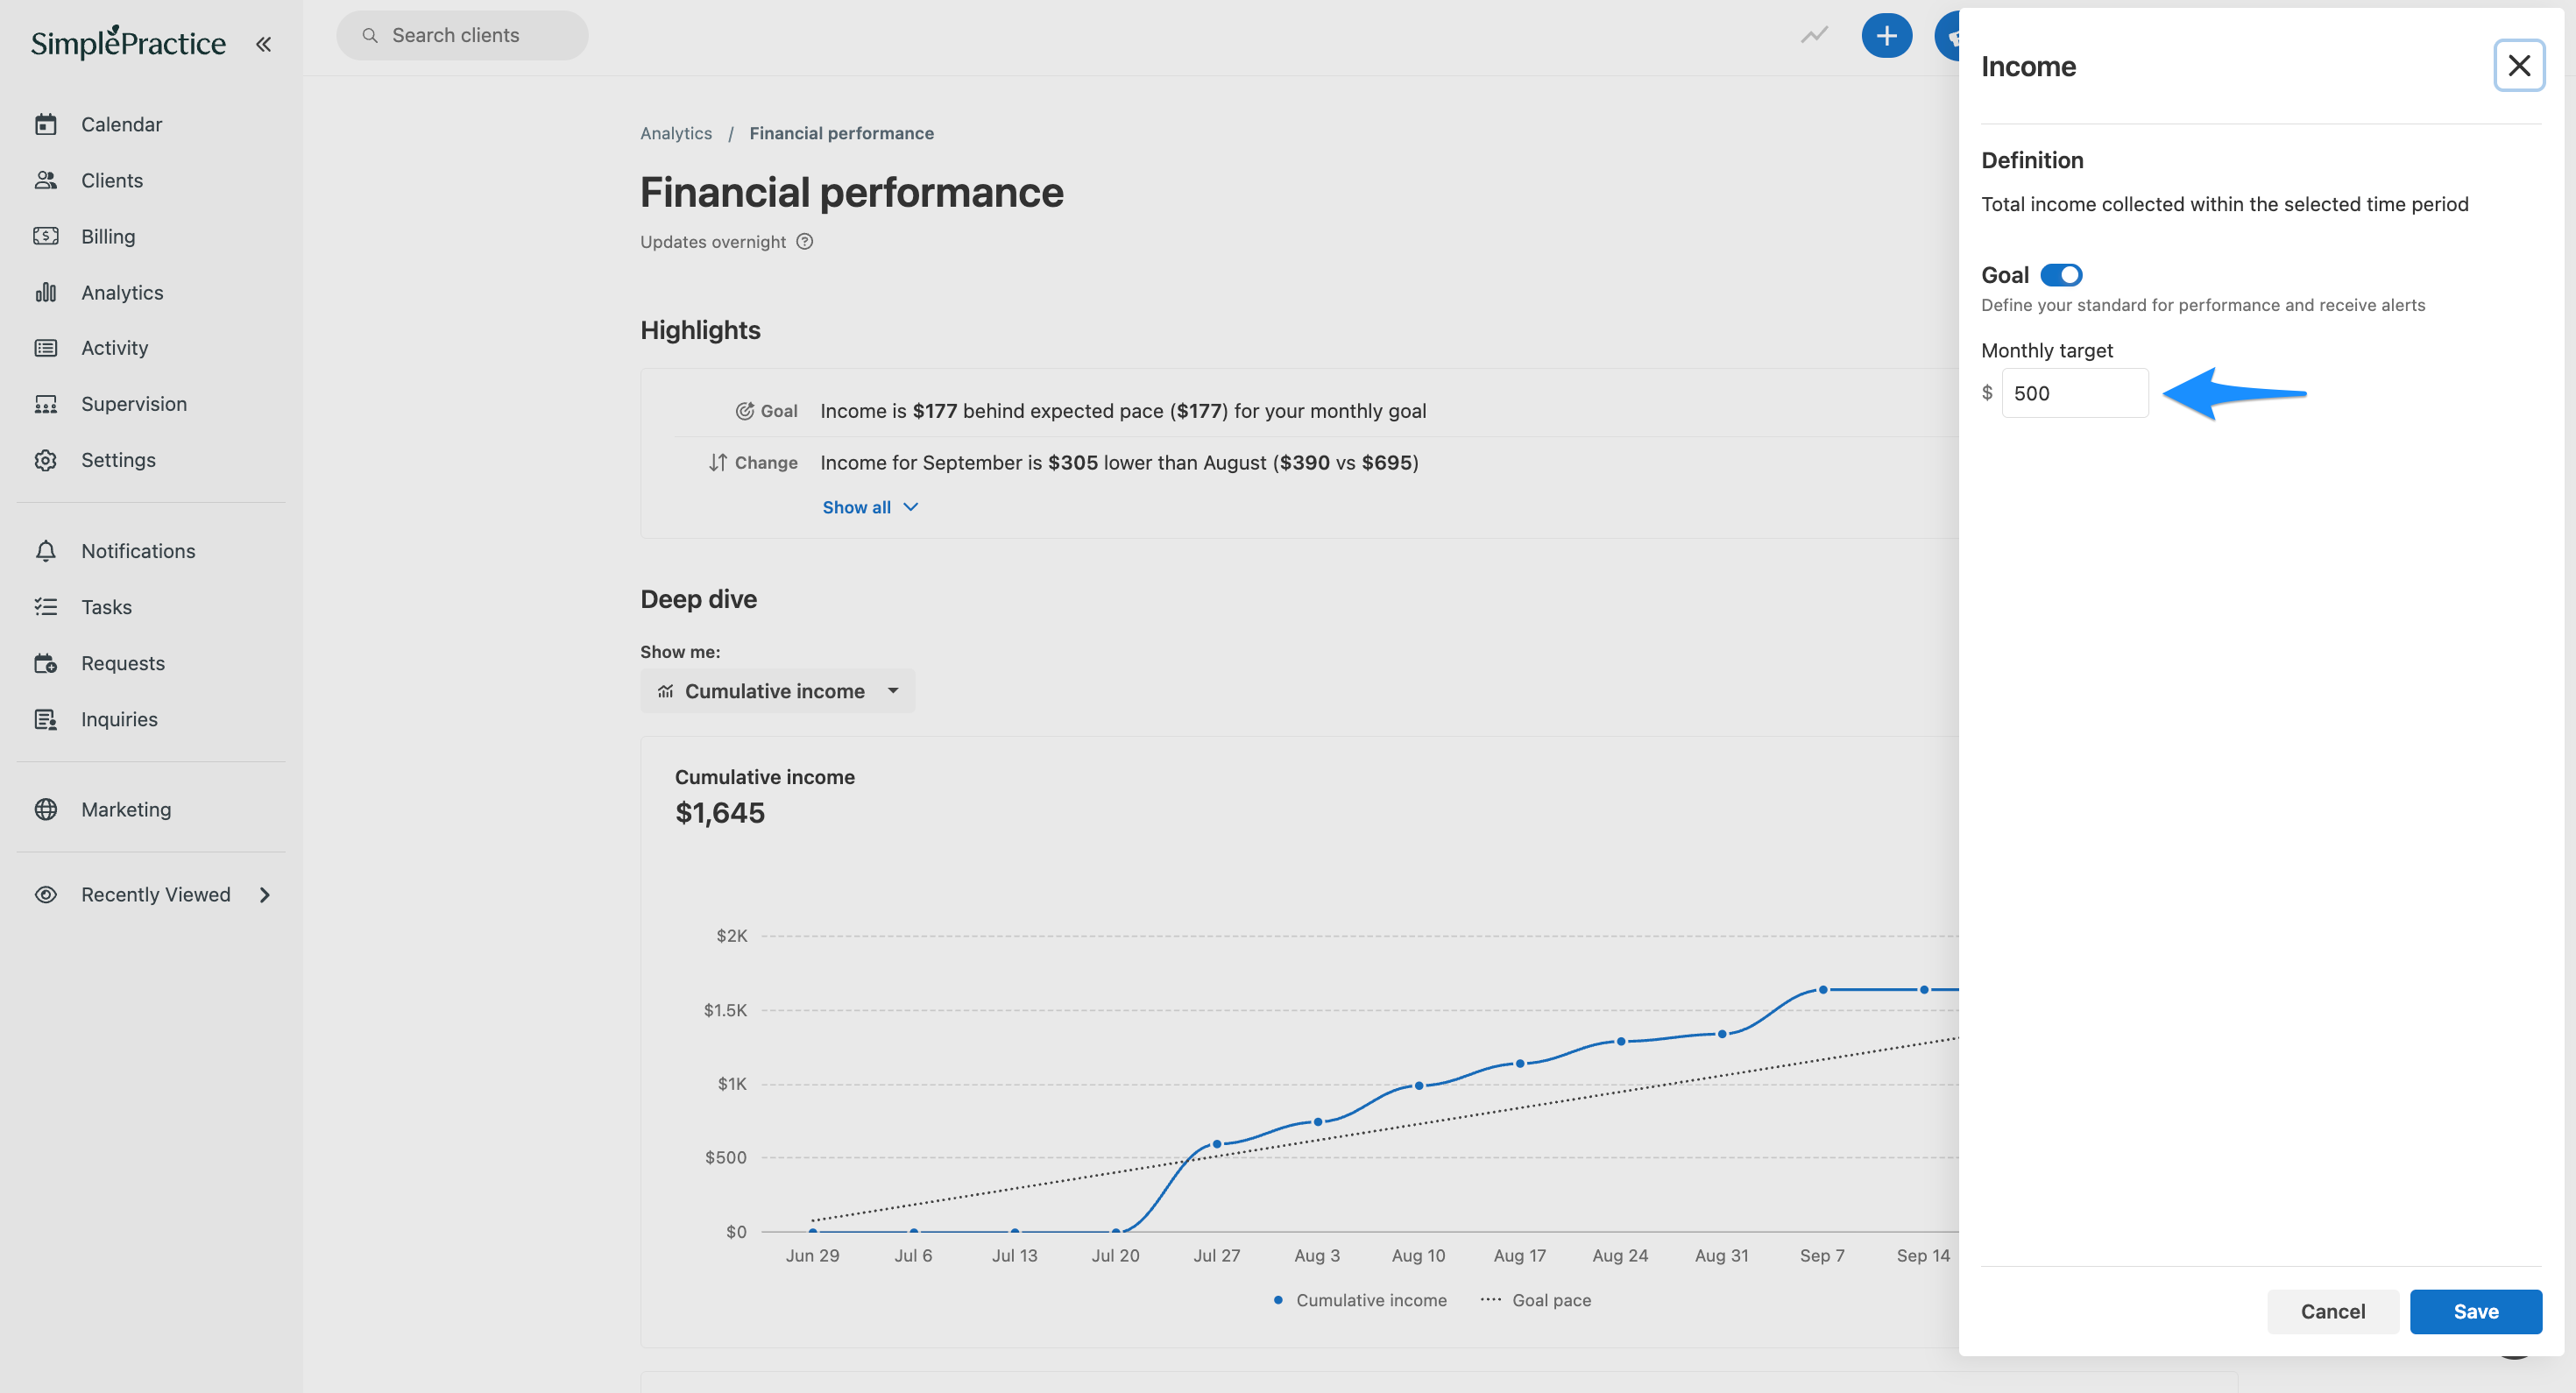
Task: Open the Calendar sidebar icon
Action: [46, 124]
